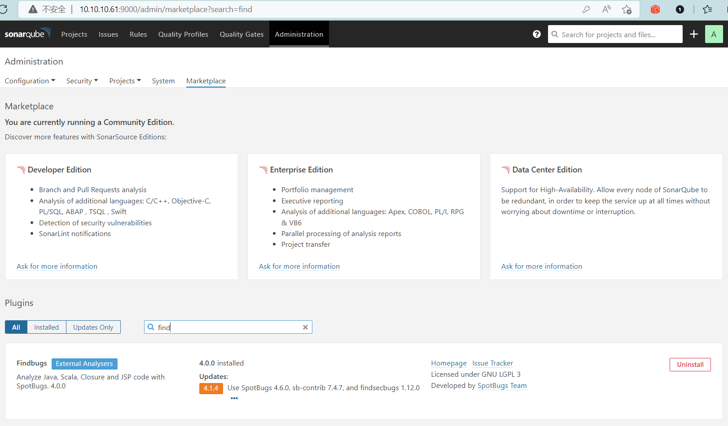Go to Projects in top navigation

pos(75,34)
